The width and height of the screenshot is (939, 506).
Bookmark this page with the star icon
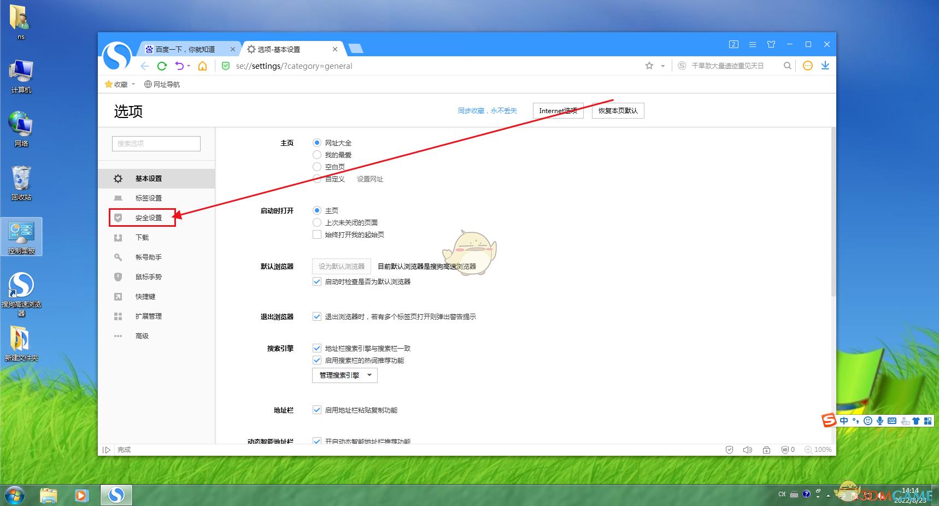[x=649, y=66]
